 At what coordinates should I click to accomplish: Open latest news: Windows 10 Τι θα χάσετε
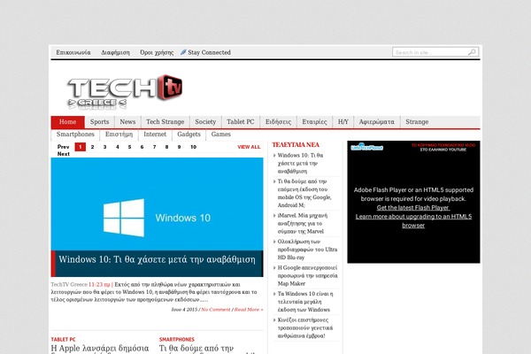pos(300,163)
